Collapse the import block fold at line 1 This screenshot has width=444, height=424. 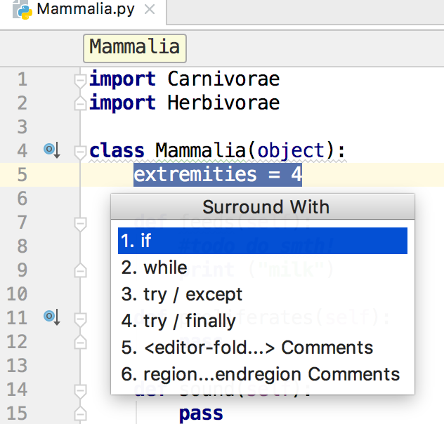pos(80,79)
